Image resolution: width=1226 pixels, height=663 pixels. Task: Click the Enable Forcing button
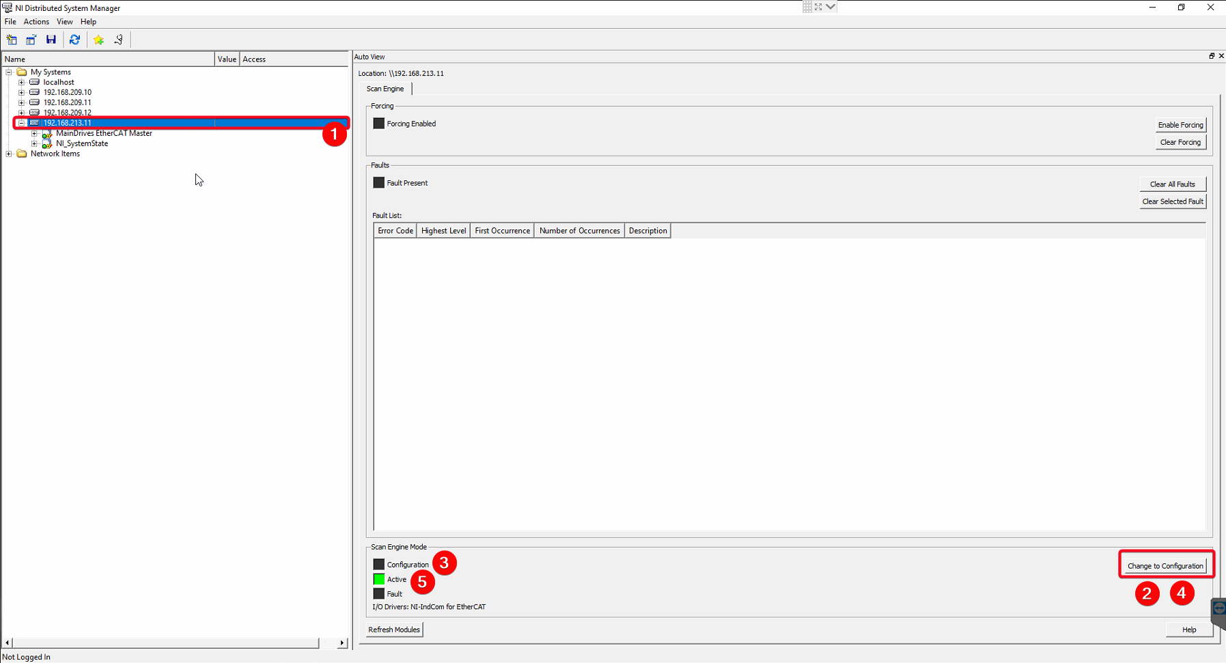1180,125
